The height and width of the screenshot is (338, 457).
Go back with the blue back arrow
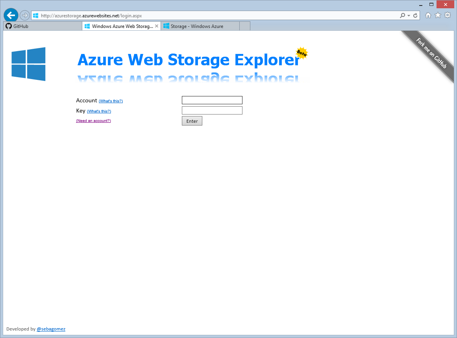(x=11, y=15)
